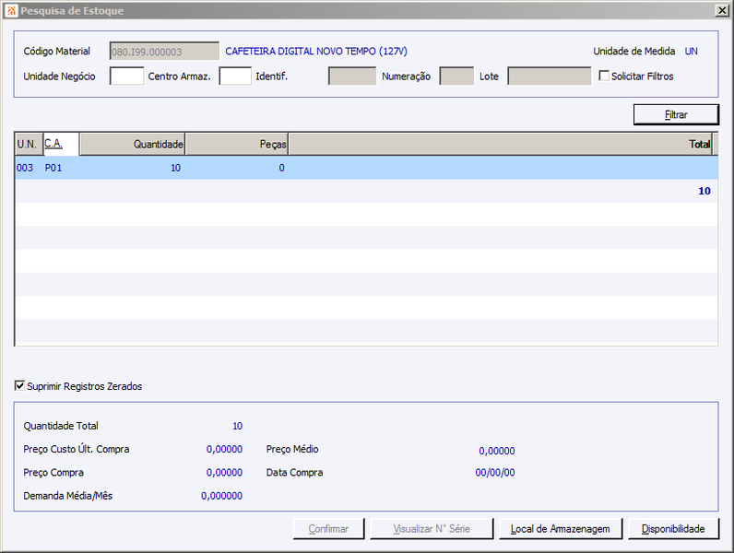Sort by the U.N. column header
The height and width of the screenshot is (553, 734).
(x=29, y=144)
